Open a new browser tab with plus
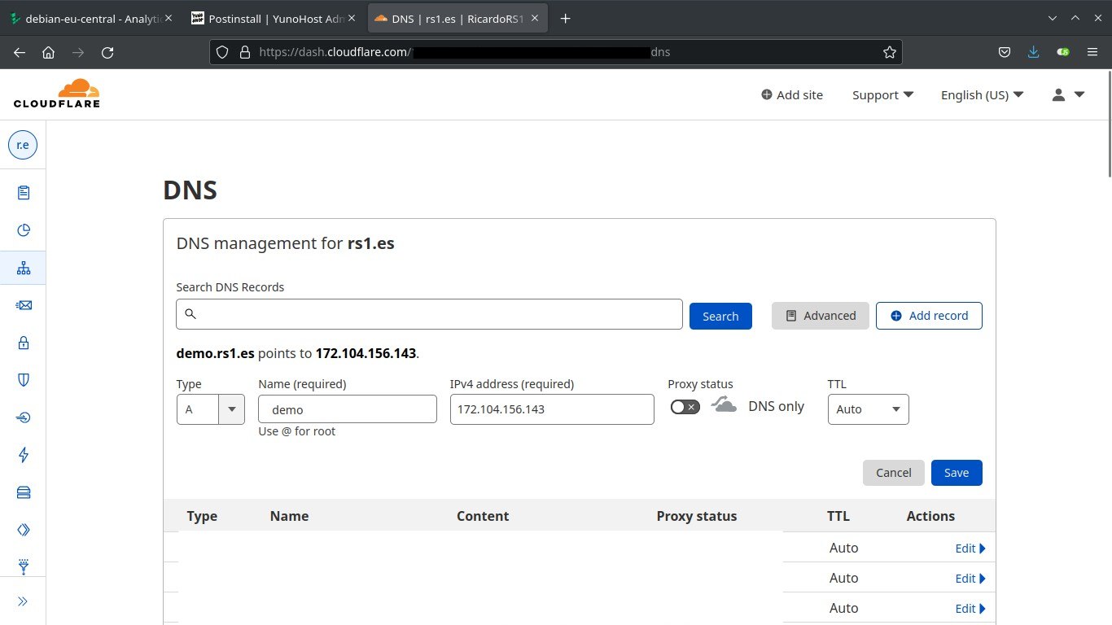Screen dimensions: 1112x625 coord(565,18)
